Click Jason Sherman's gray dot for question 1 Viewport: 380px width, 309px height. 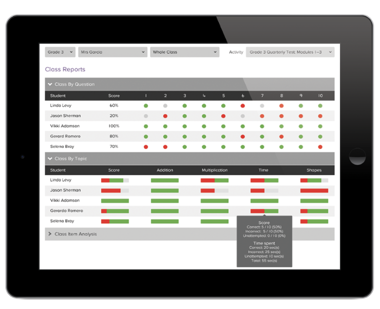[x=146, y=116]
